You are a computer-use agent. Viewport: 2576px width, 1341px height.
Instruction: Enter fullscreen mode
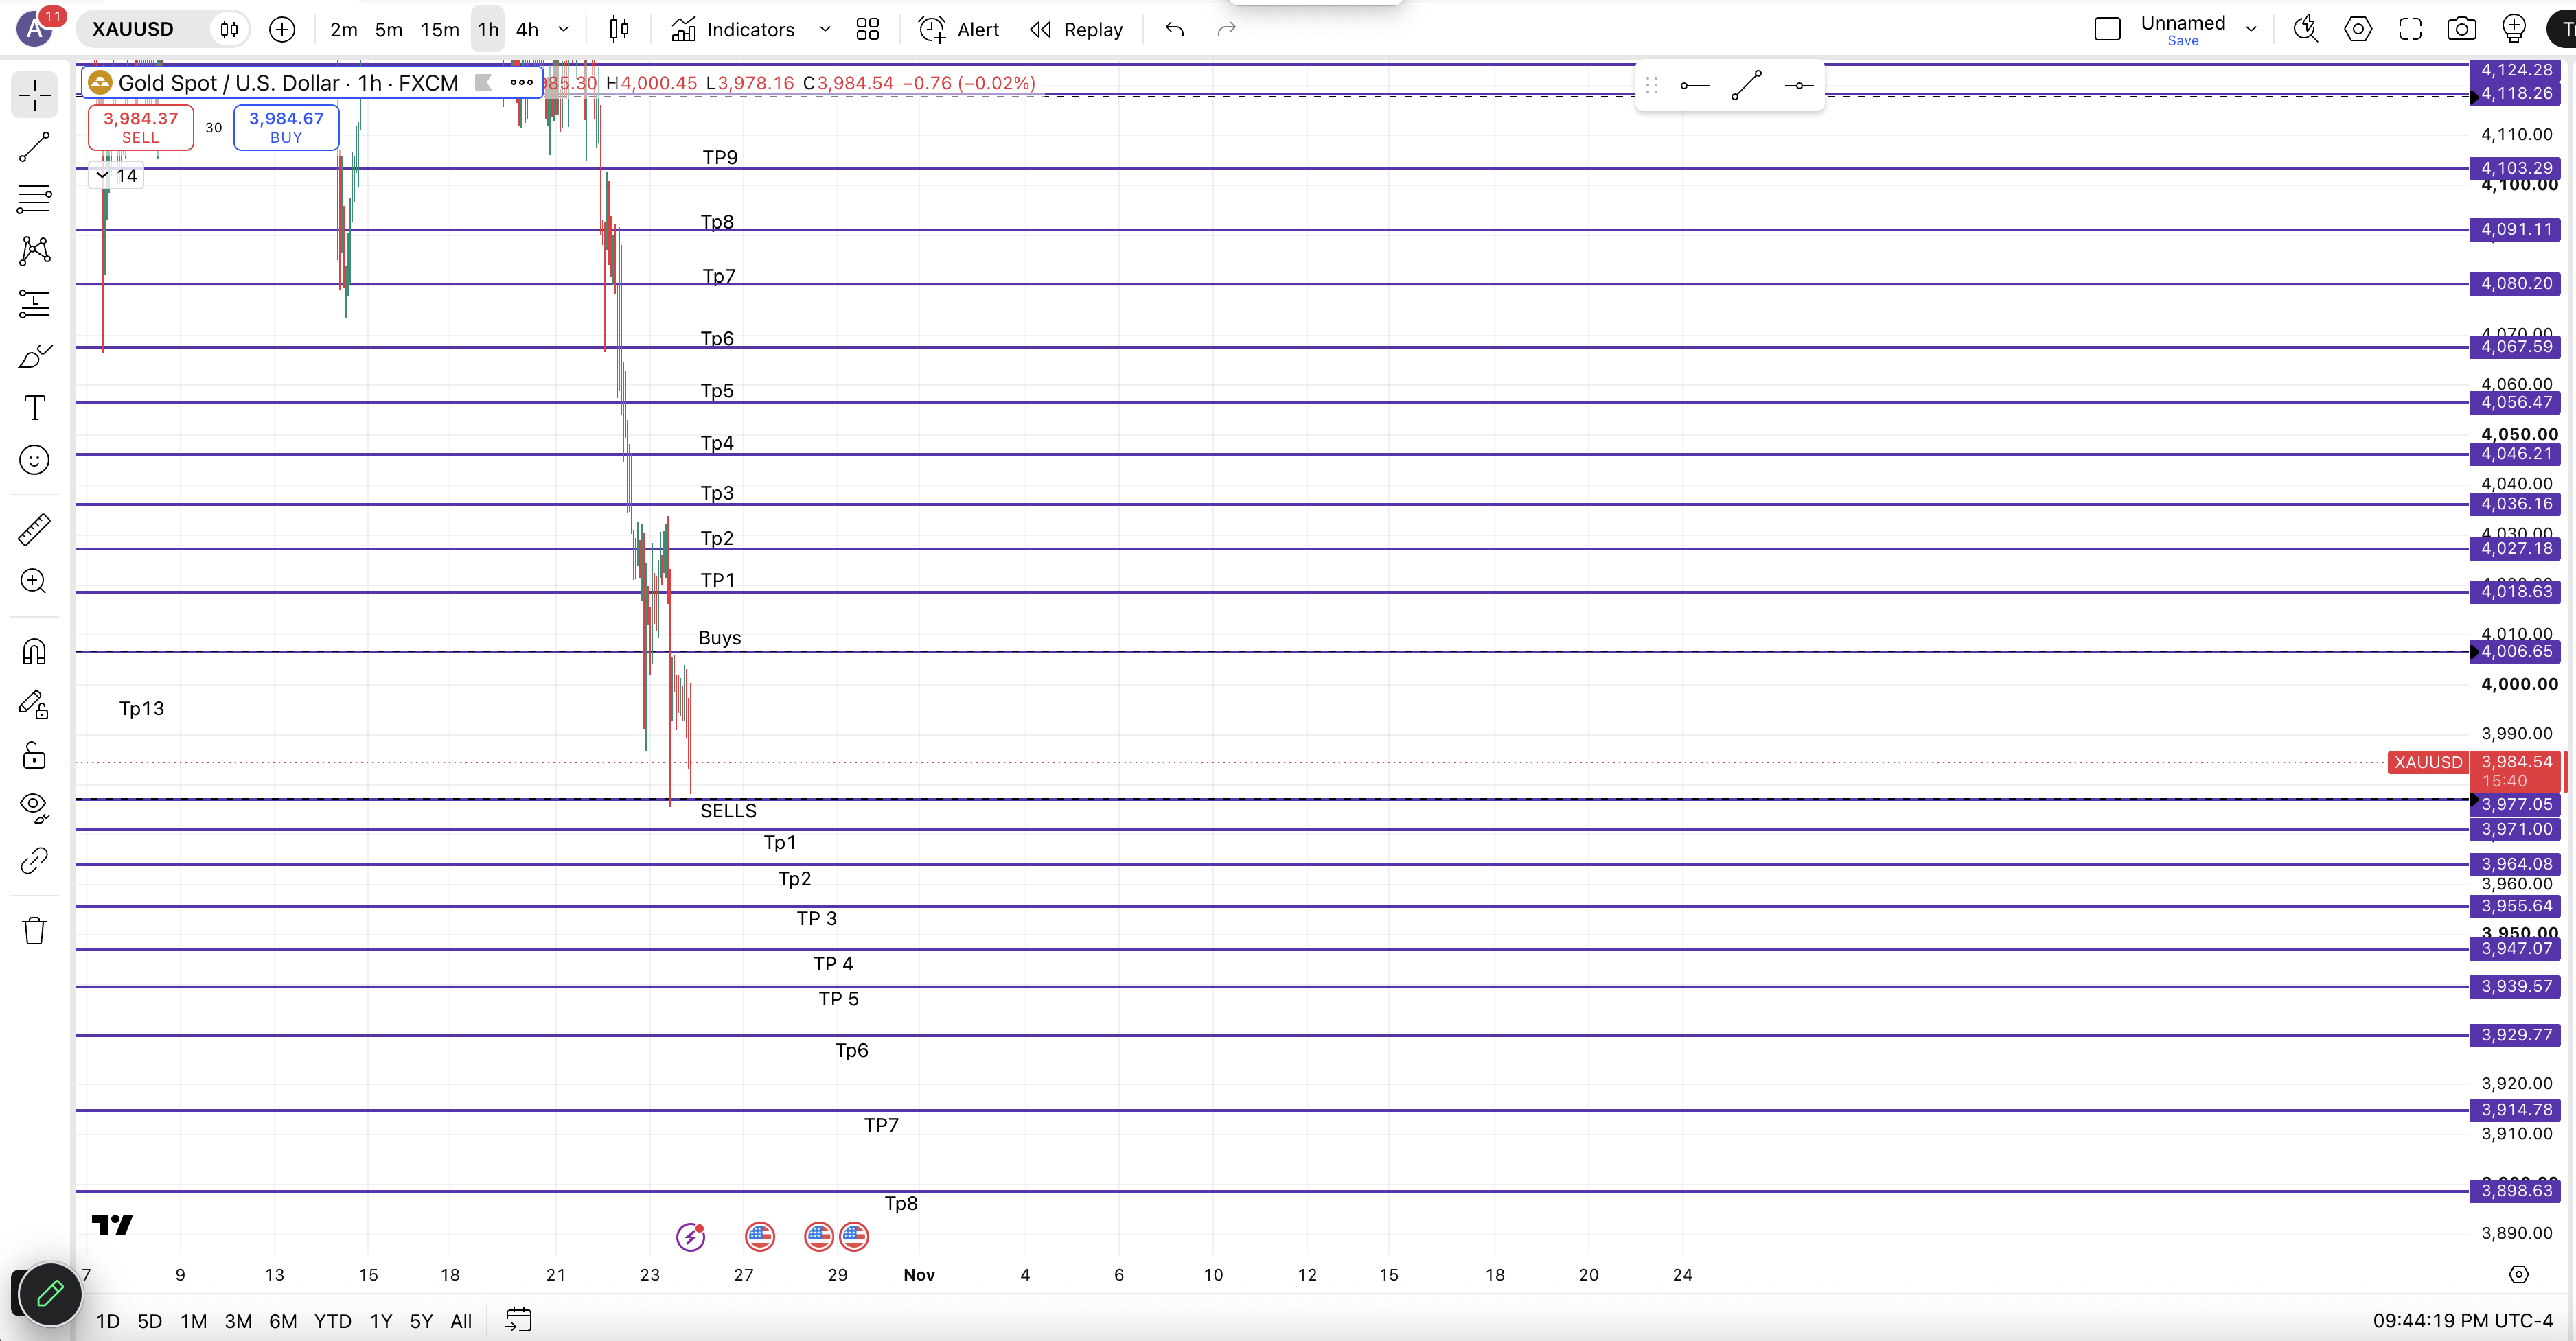2410,29
